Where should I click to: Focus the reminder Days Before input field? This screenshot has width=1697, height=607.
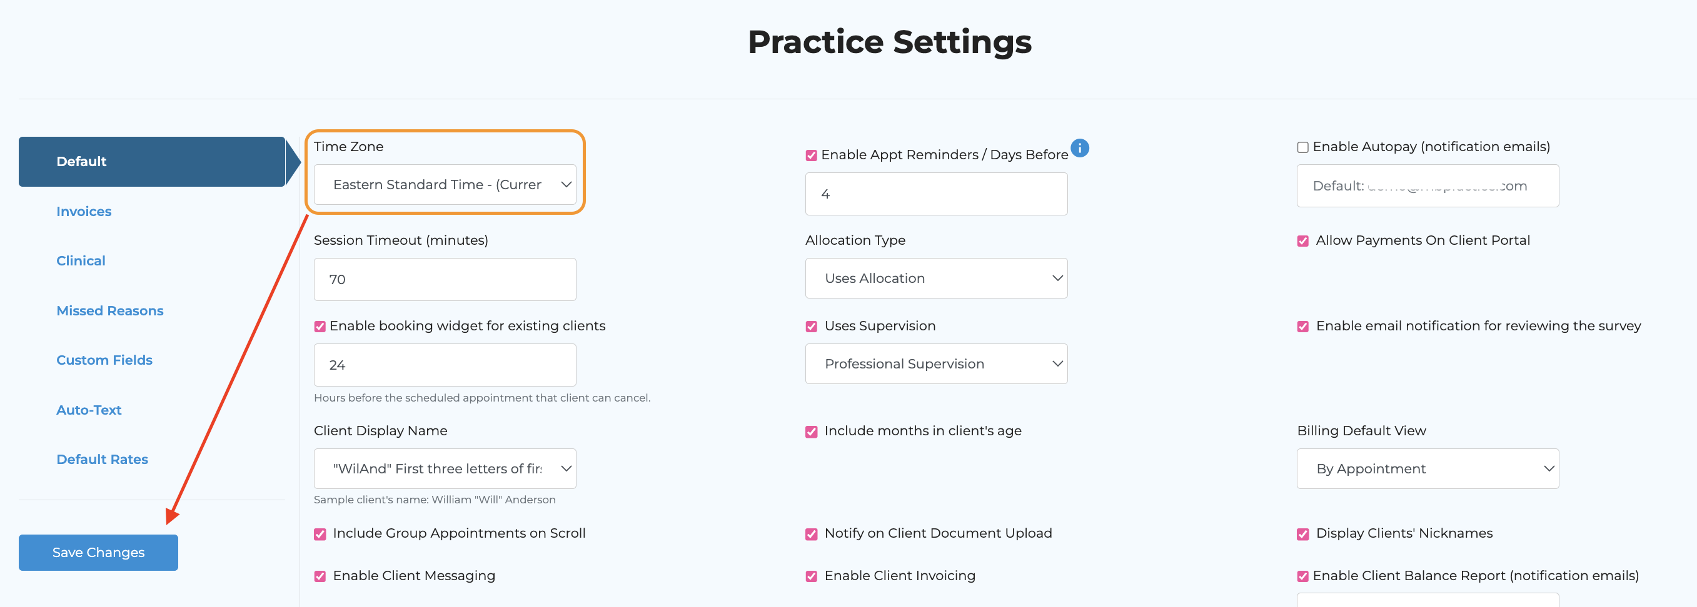click(x=935, y=194)
